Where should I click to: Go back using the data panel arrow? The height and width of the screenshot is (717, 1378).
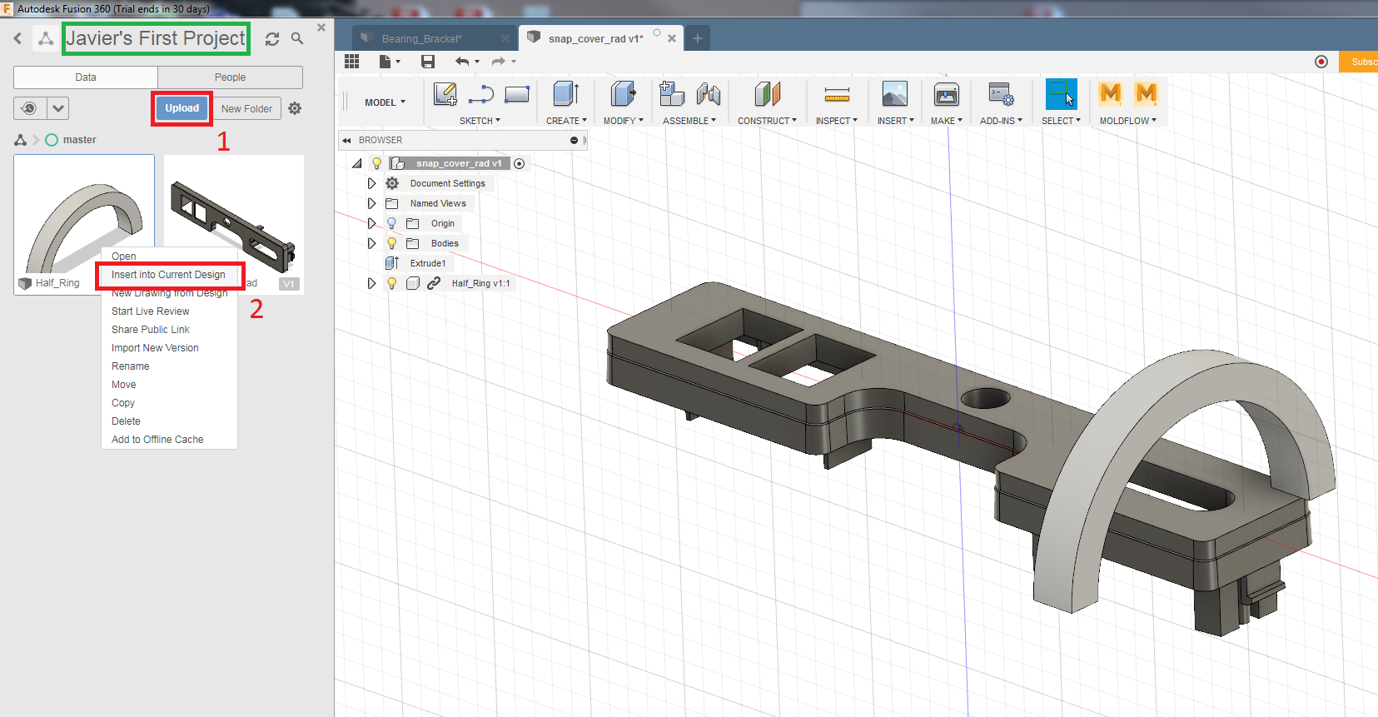pyautogui.click(x=17, y=38)
